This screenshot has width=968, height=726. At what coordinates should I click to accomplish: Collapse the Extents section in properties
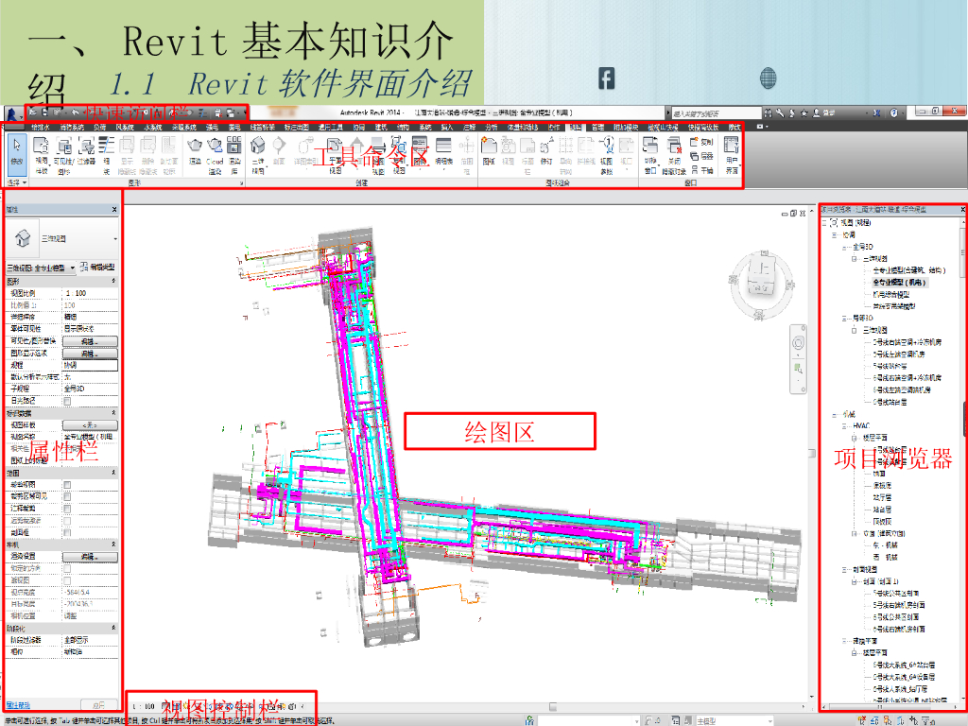click(114, 473)
